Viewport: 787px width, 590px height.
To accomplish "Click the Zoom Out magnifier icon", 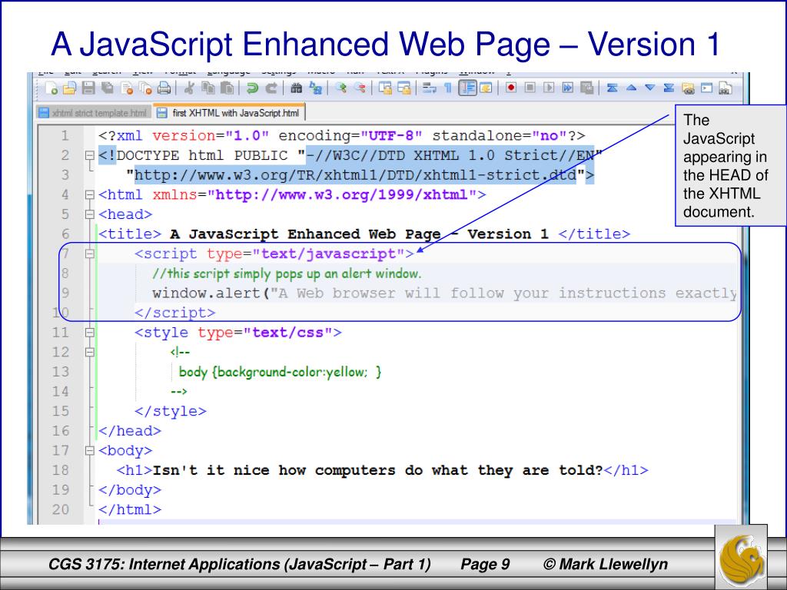I will coord(360,88).
